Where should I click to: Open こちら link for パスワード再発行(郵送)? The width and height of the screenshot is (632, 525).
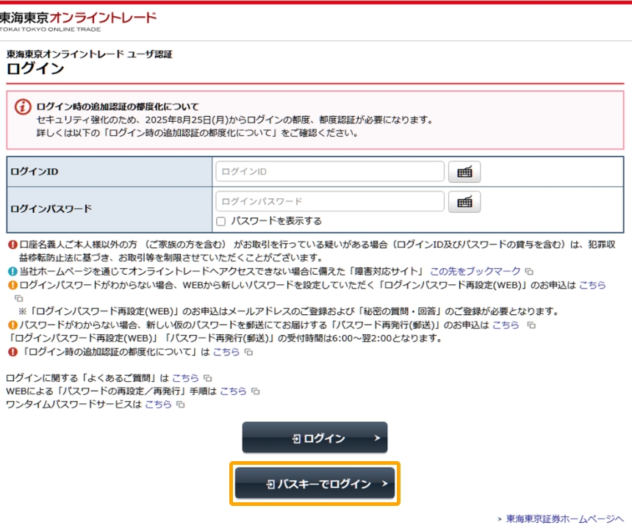[506, 325]
